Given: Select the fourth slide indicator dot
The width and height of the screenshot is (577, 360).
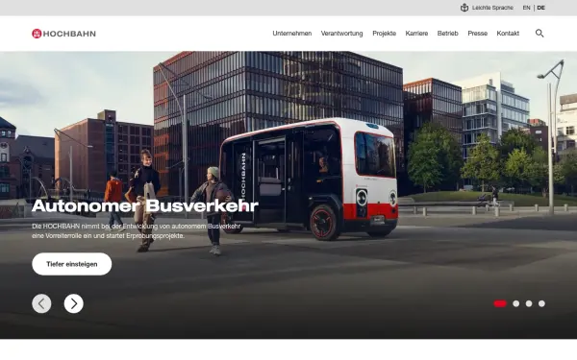Looking at the screenshot, I should click(541, 303).
